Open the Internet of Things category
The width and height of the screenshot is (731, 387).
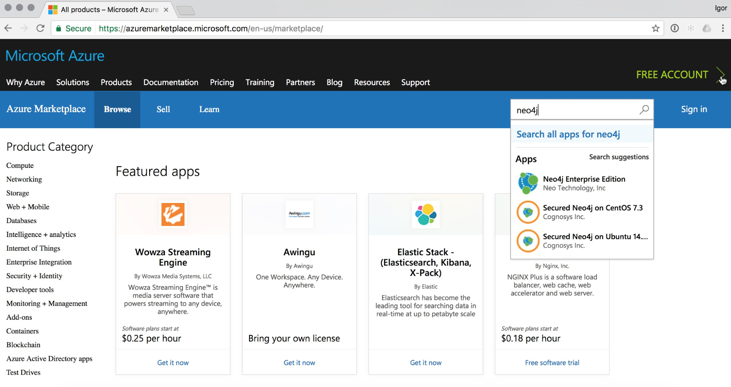coord(33,248)
